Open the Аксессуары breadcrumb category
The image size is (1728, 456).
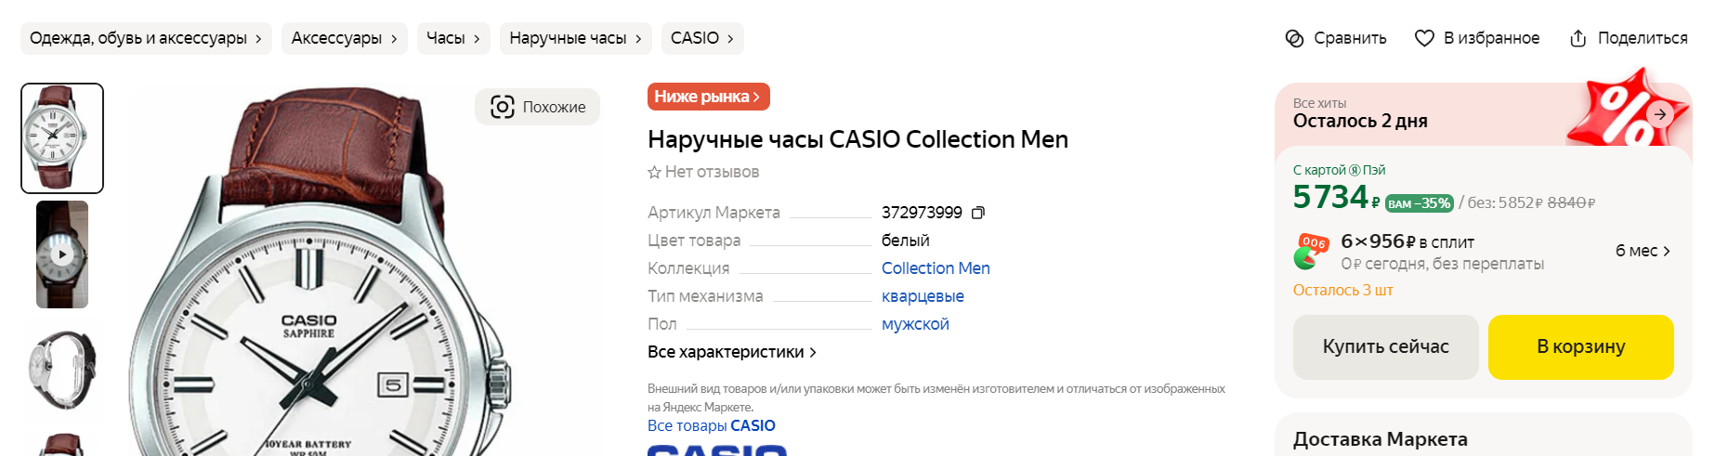pos(345,38)
